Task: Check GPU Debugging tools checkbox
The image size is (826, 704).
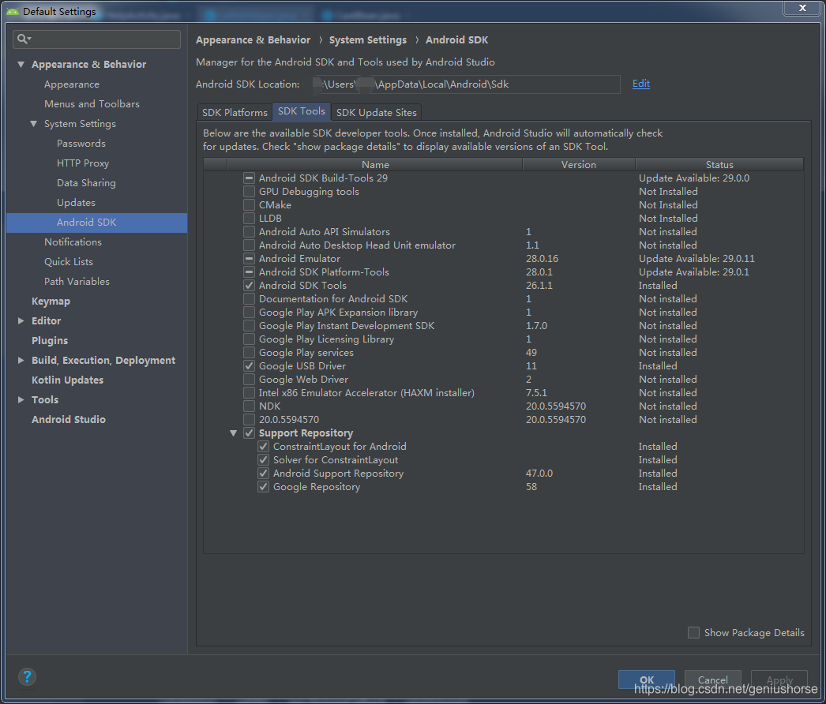Action: (x=250, y=191)
